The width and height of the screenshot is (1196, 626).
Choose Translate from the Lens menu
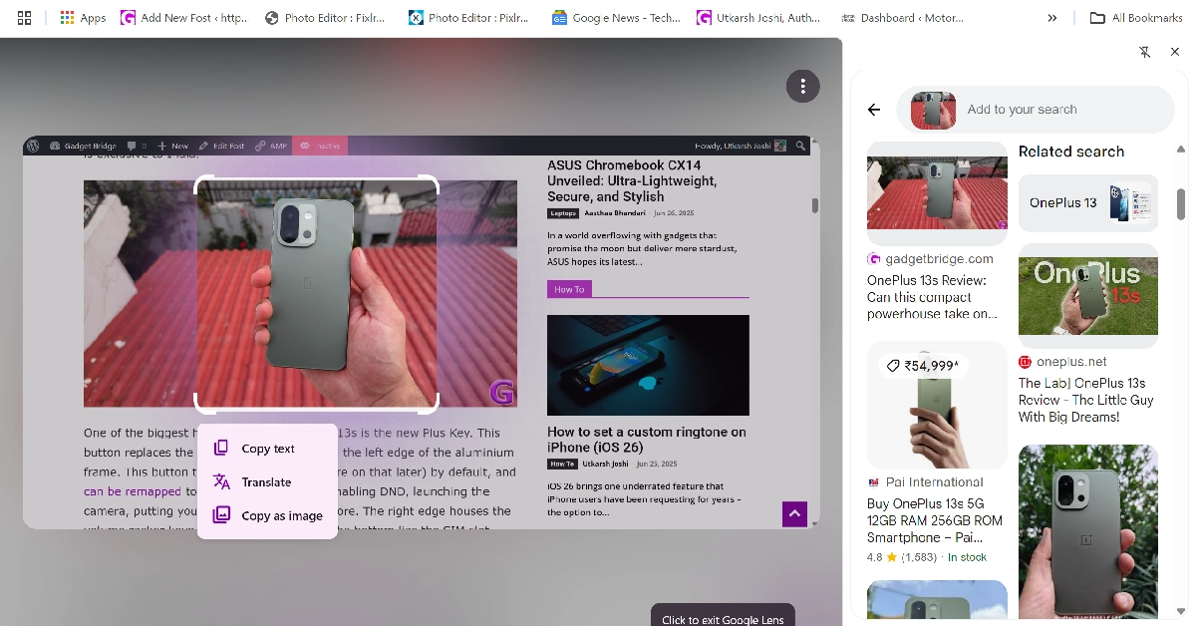pos(266,482)
